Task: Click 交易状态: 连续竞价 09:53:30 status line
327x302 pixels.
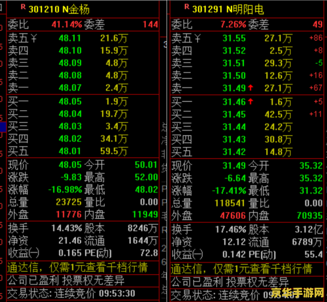Action: click(x=72, y=293)
